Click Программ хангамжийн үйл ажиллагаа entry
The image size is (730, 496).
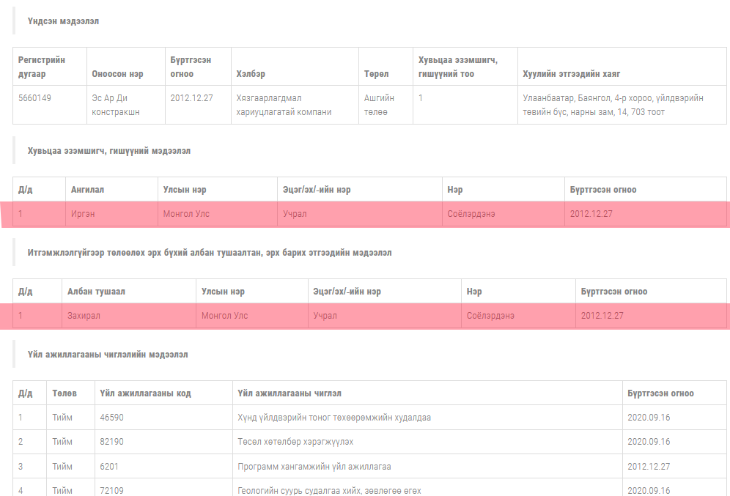(314, 466)
